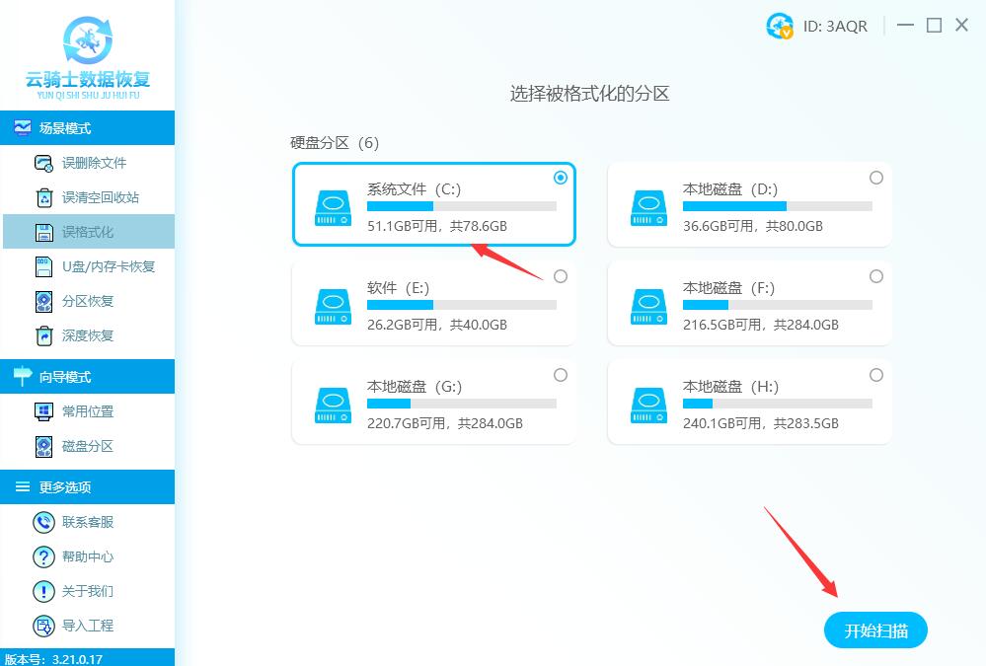The width and height of the screenshot is (986, 666).
Task: Open the 误删除文件 recovery mode
Action: point(88,164)
